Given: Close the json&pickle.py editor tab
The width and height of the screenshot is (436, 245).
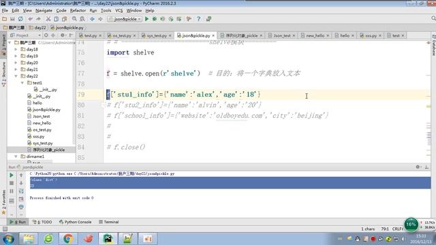Looking at the screenshot, I should pyautogui.click(x=213, y=35).
